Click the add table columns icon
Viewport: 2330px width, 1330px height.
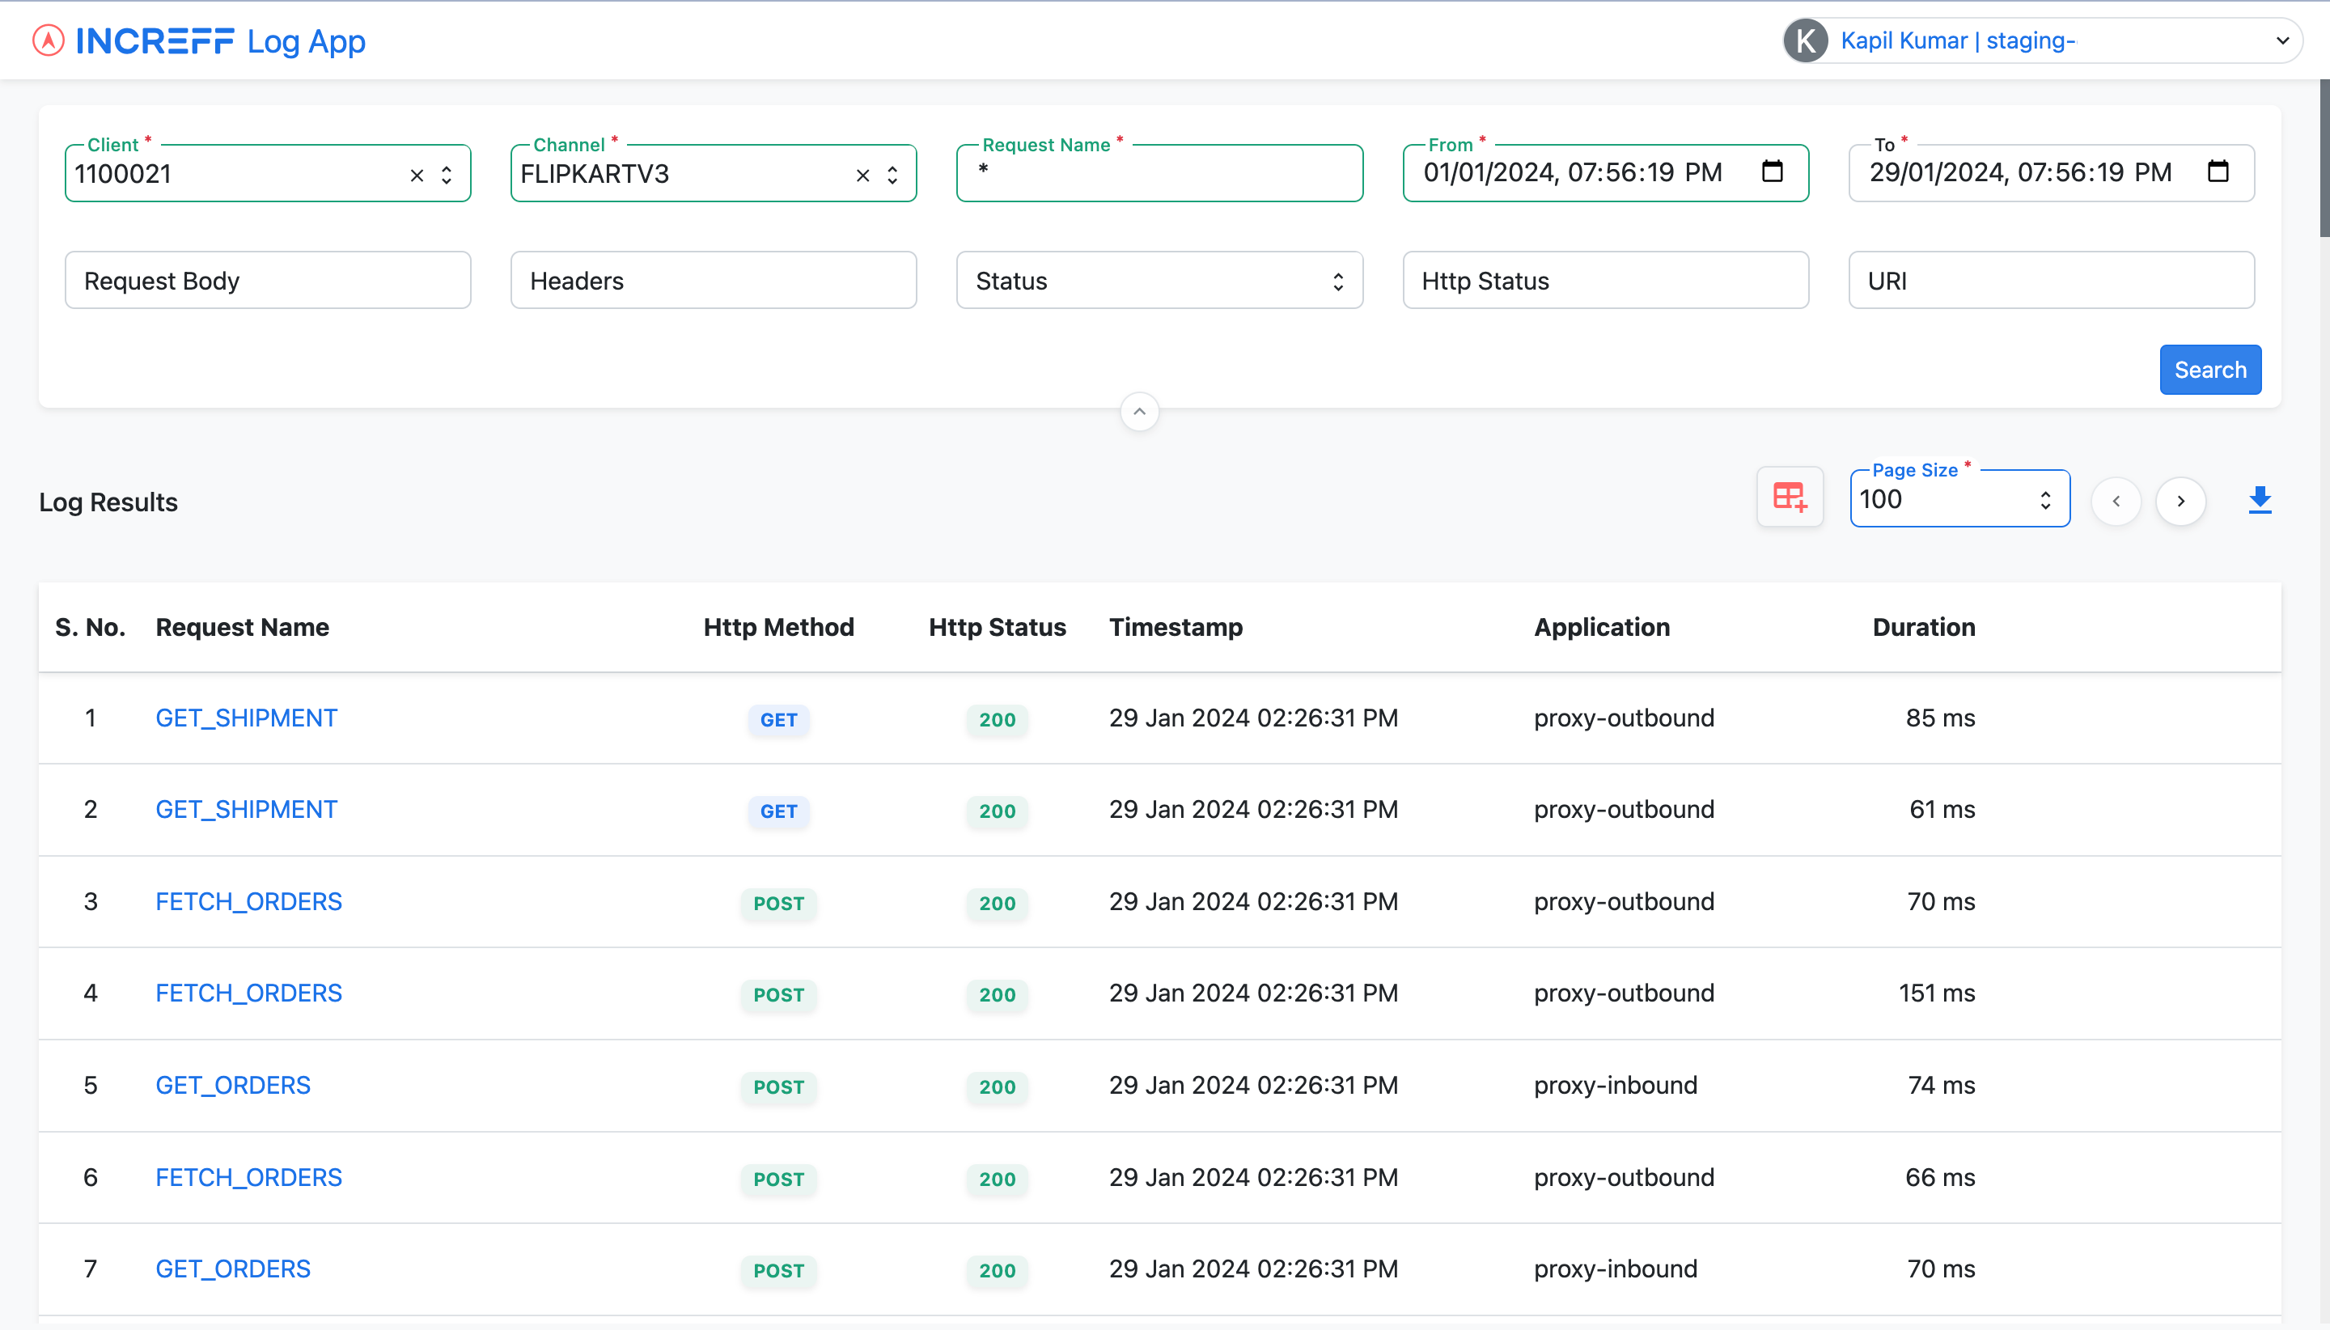point(1790,497)
